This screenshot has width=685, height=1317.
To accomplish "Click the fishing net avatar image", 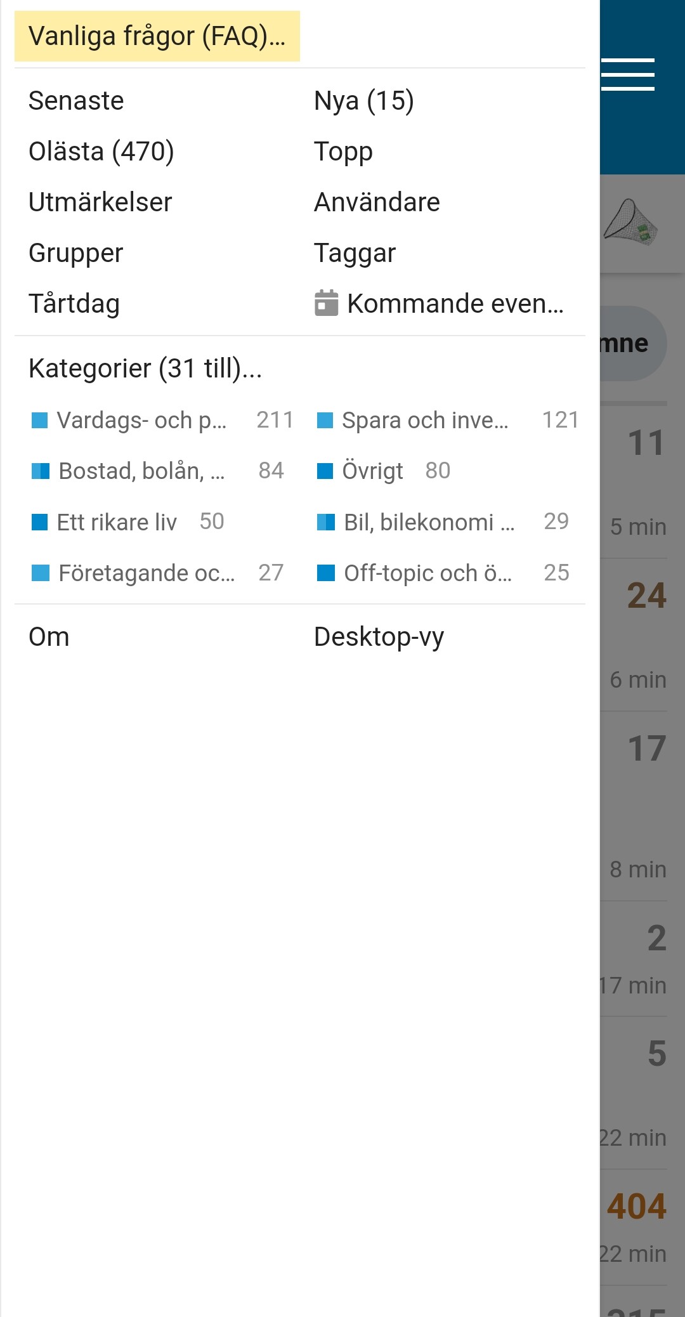I will (x=630, y=223).
